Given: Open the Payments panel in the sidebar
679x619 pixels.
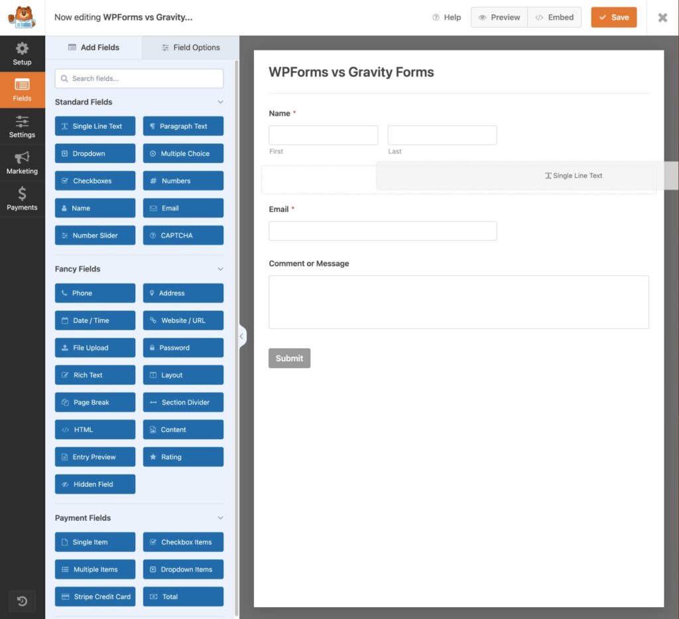Looking at the screenshot, I should (x=23, y=199).
